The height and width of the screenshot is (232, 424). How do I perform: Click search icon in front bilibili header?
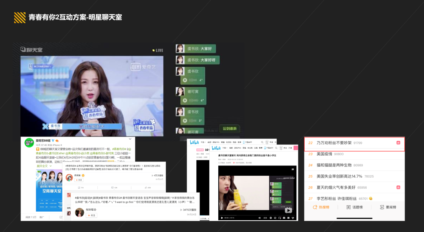(276, 148)
